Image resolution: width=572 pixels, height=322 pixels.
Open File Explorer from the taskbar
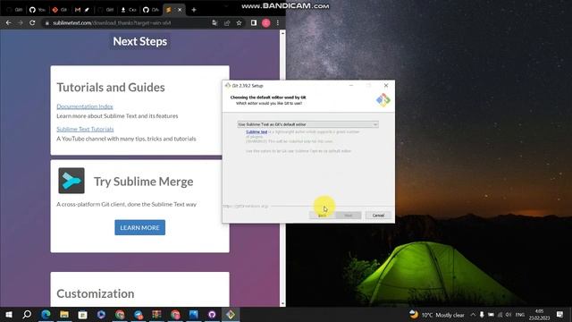coord(64,314)
